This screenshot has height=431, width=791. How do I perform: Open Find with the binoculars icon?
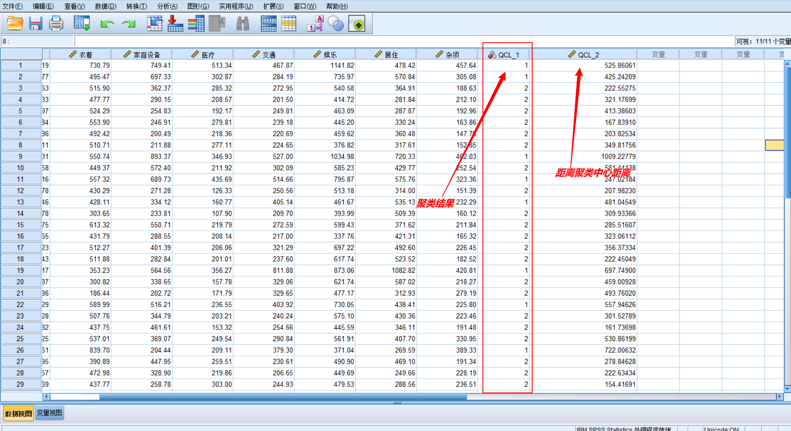[x=243, y=24]
